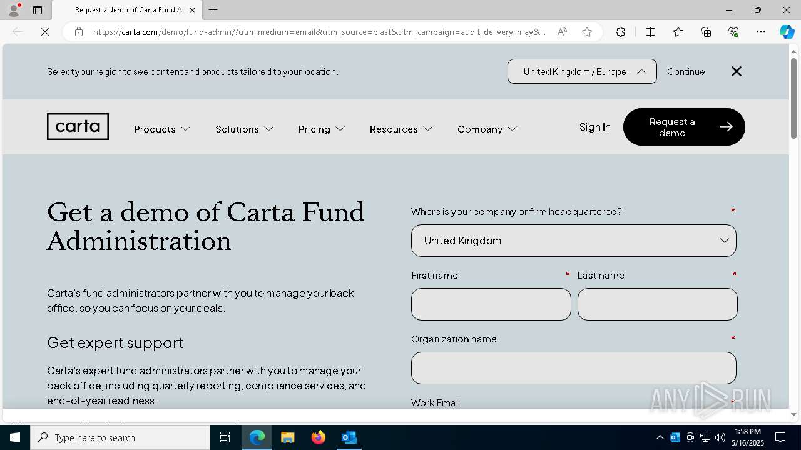The height and width of the screenshot is (450, 801).
Task: Open the United Kingdom / Europe region dropdown
Action: pyautogui.click(x=582, y=71)
